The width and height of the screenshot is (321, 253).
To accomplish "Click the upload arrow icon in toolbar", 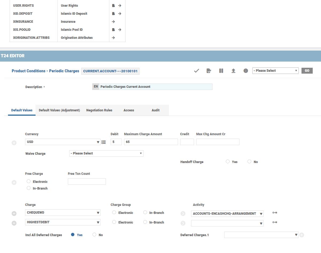I will [233, 71].
